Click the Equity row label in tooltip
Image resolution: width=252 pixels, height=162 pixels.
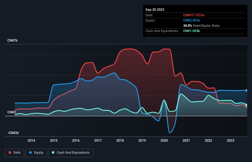150,20
